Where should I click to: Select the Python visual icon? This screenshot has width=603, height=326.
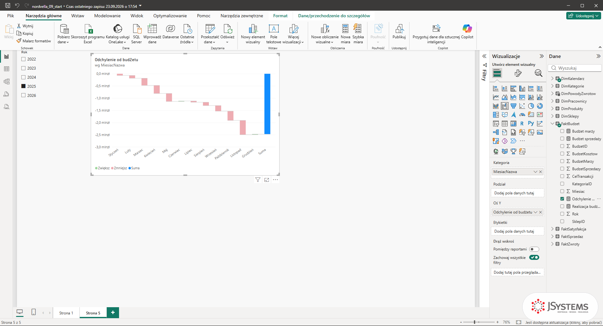[531, 124]
